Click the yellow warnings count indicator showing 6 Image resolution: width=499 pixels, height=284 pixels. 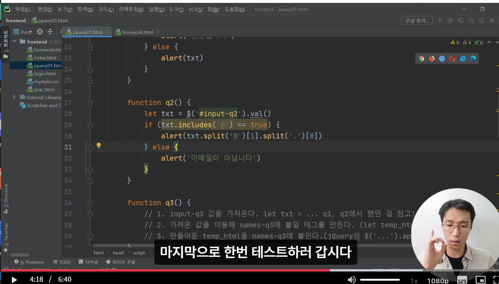455,43
